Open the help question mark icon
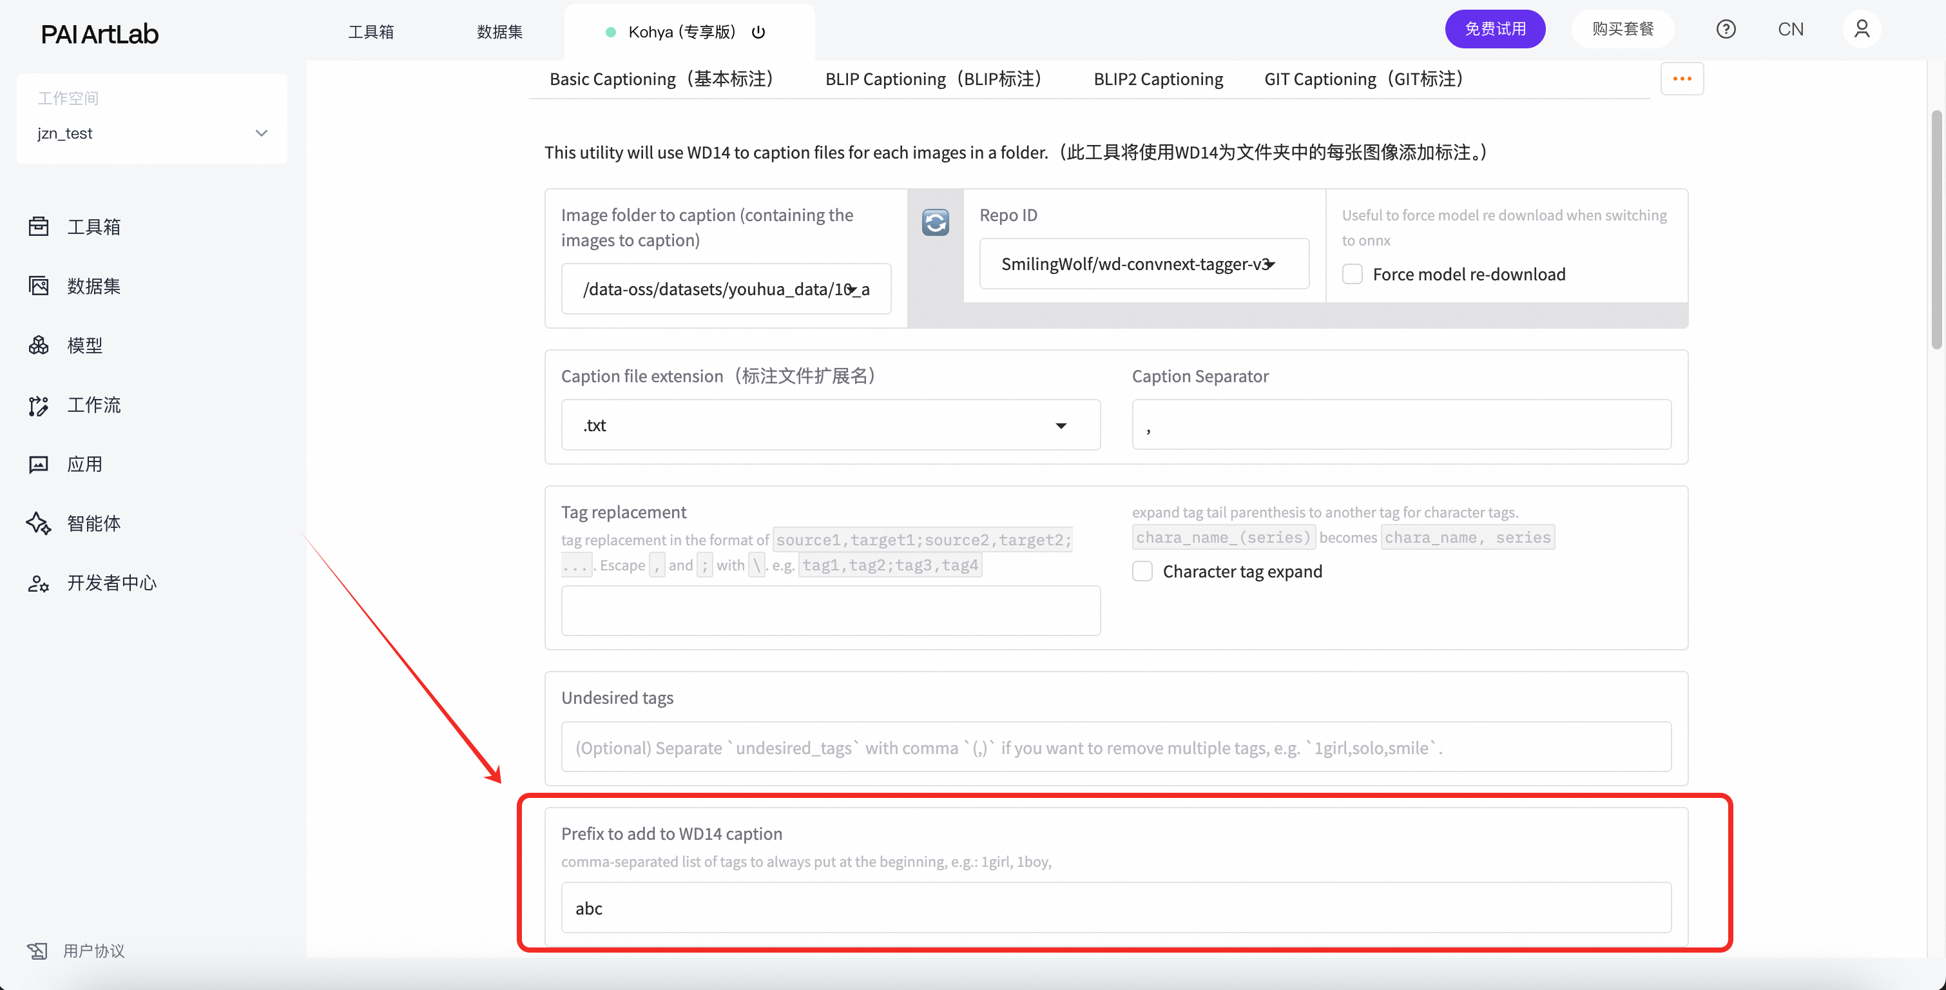1946x990 pixels. pyautogui.click(x=1726, y=30)
